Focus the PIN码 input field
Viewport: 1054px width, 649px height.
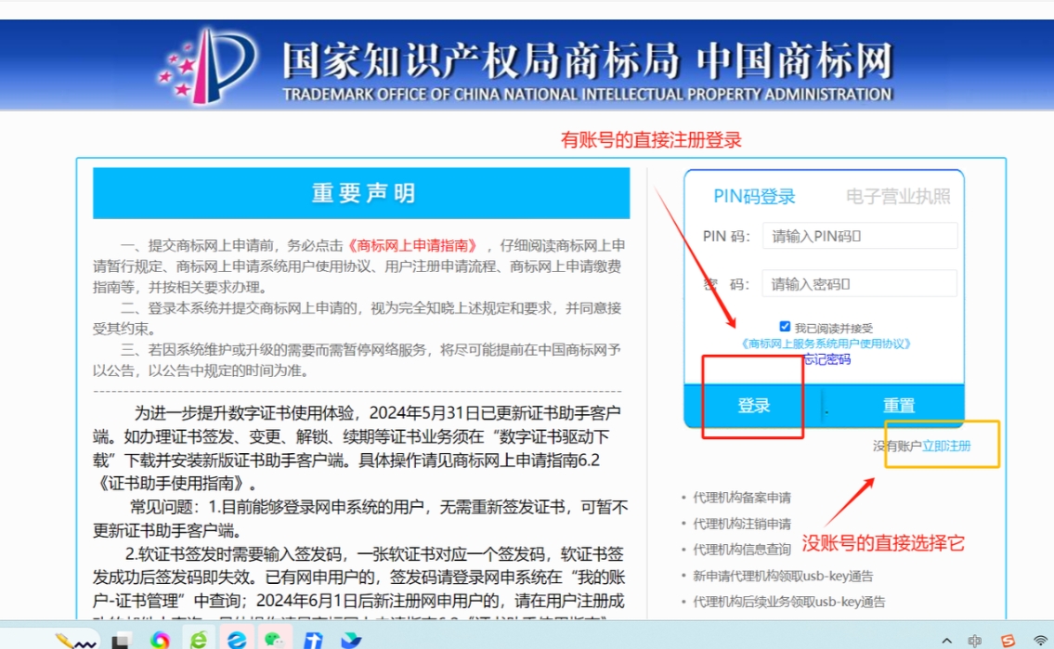[860, 236]
